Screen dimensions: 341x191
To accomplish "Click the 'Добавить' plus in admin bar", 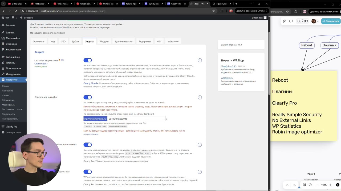I will 27,18.
